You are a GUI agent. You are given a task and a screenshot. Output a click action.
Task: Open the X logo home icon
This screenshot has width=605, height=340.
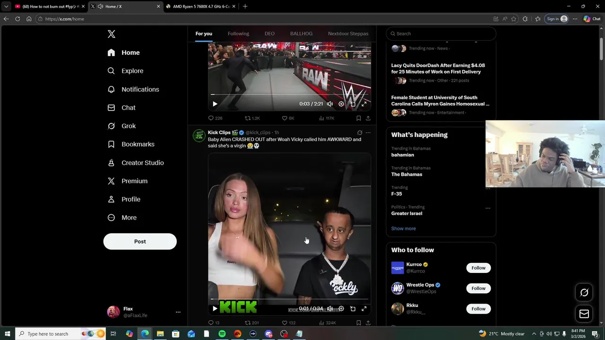coord(111,34)
